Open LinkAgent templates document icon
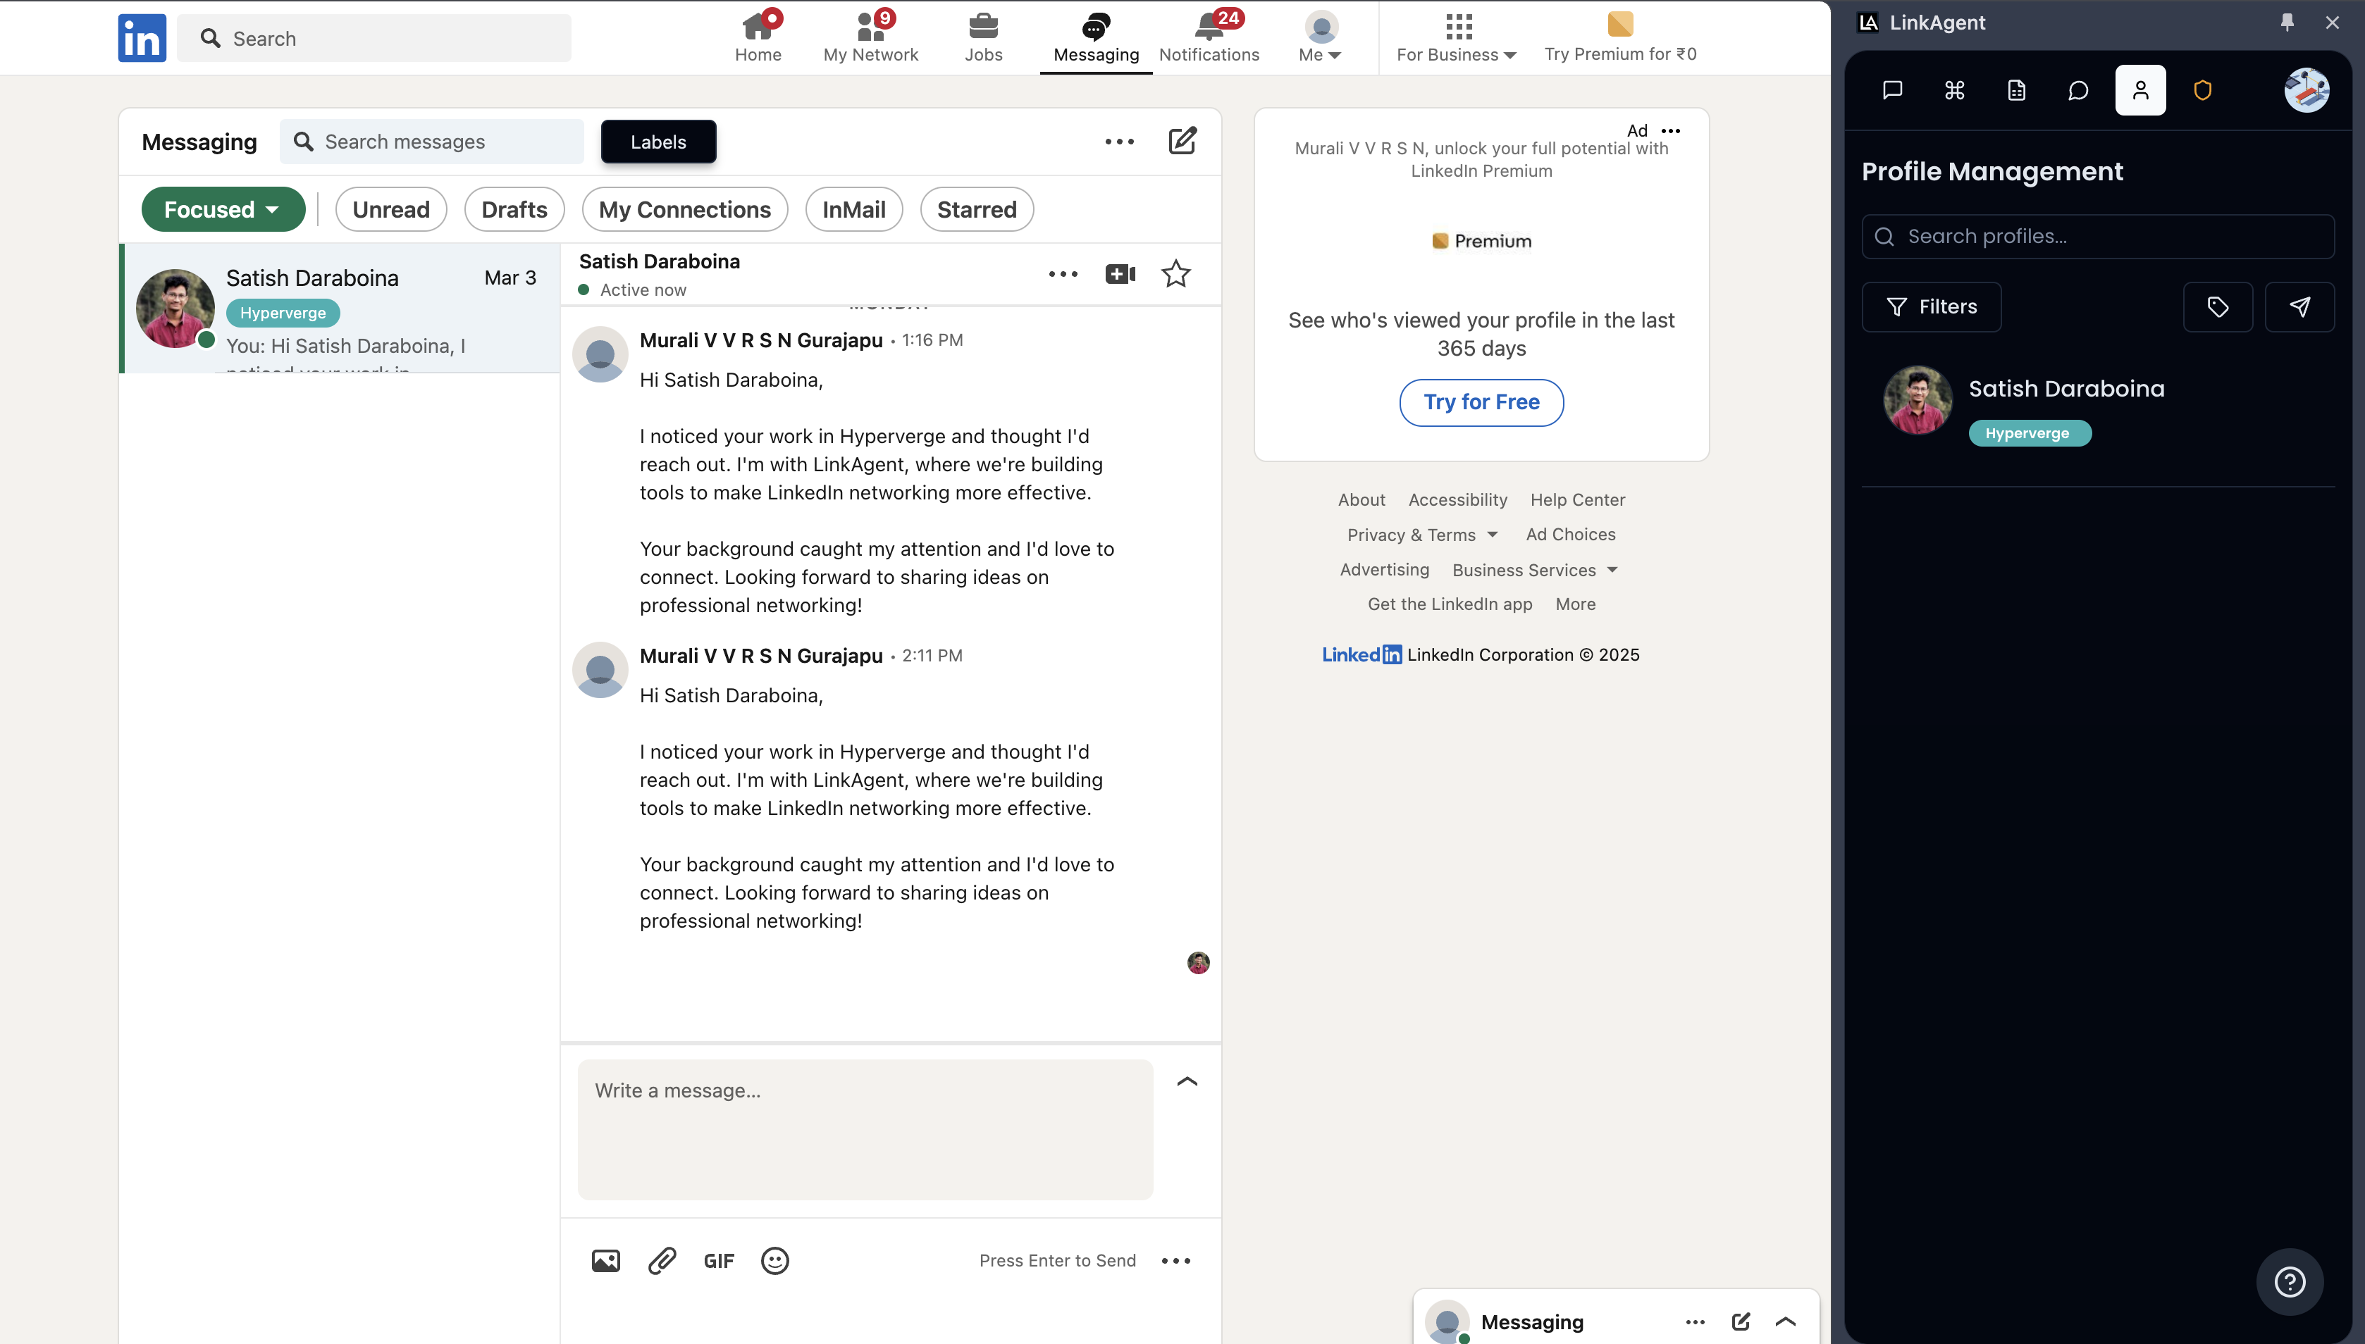This screenshot has height=1344, width=2365. click(x=2016, y=90)
